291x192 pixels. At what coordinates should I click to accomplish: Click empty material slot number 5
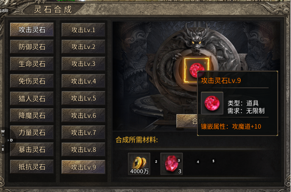tap(214, 161)
